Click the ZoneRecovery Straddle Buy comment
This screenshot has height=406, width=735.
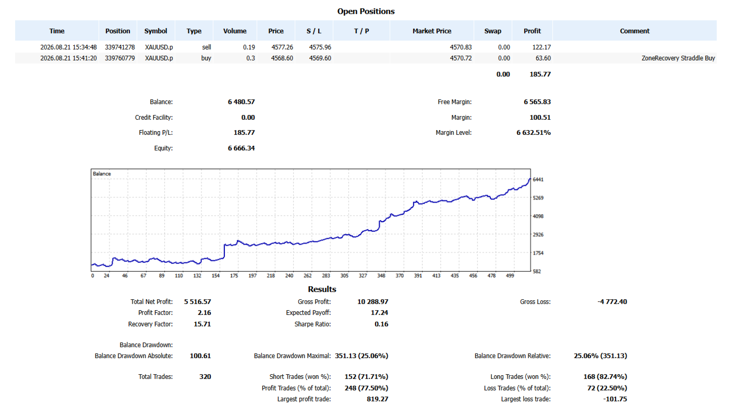[x=678, y=58]
